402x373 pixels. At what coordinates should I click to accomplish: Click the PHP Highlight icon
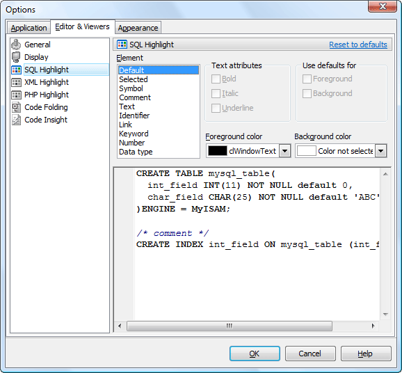click(16, 95)
